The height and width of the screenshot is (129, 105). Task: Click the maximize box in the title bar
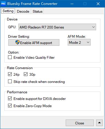point(85,4)
